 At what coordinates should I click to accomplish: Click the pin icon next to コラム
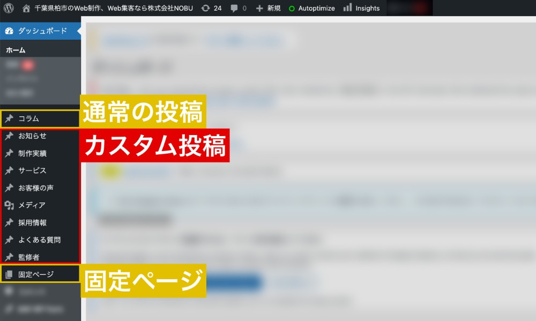click(x=9, y=118)
